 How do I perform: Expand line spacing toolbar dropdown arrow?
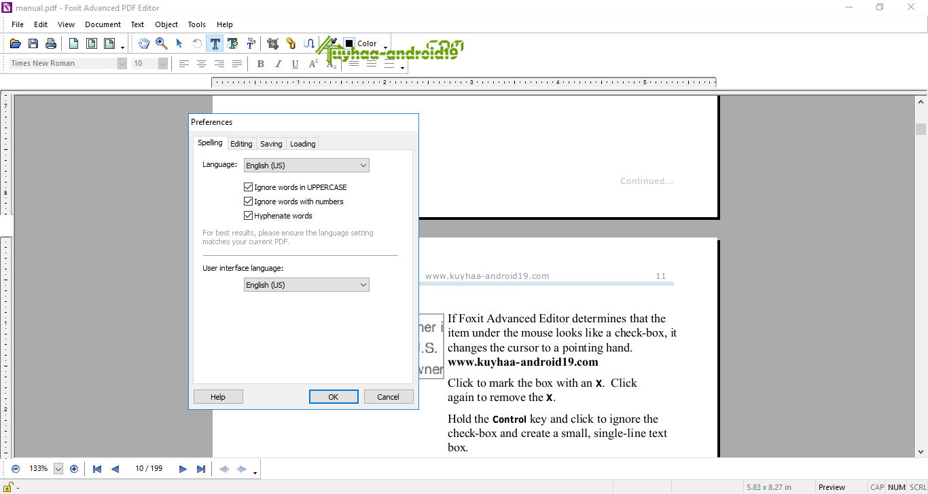(x=402, y=68)
